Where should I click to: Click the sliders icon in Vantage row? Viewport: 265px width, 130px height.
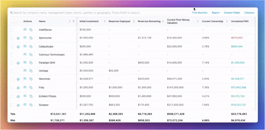pyautogui.click(x=25, y=70)
